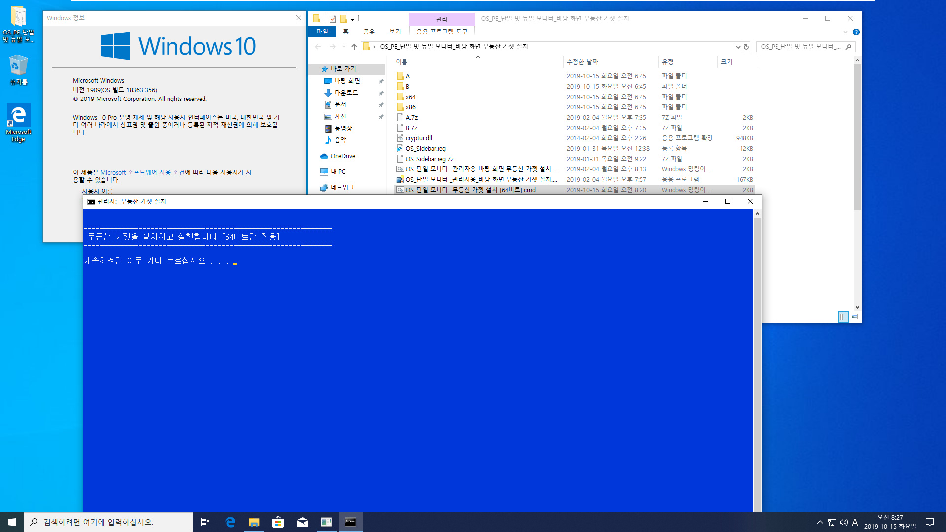The image size is (946, 532).
Task: Open the Recycle Bin desktop icon
Action: coord(18,70)
